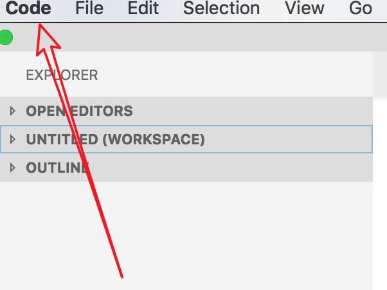Click the EXPLORER panel title

pos(62,75)
